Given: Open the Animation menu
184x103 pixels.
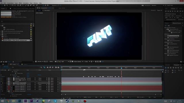Looking at the screenshot, I should 26,3.
